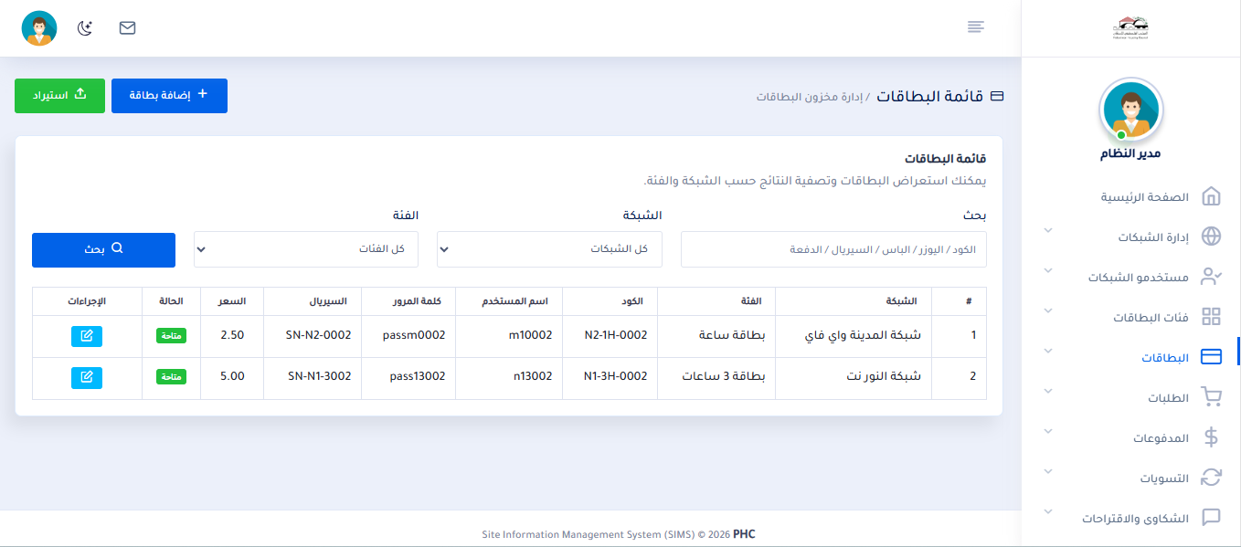Click the home icon for الصفحة الرئيسية
Image resolution: width=1241 pixels, height=547 pixels.
tap(1211, 197)
